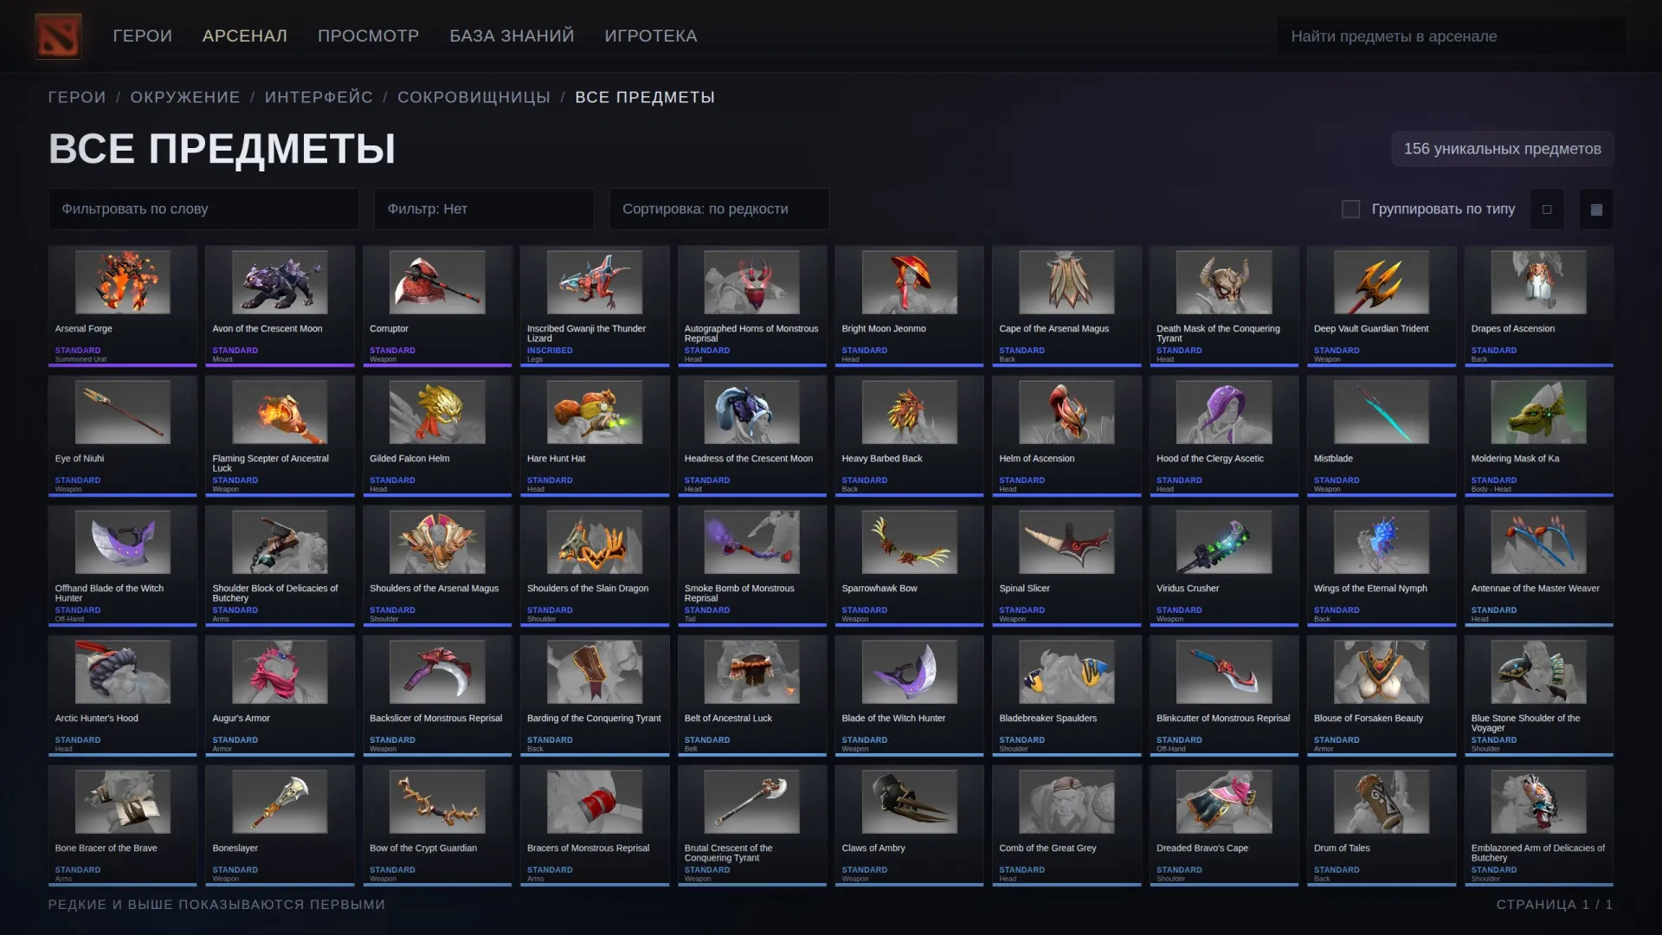Open the ПРОСМОТР top menu
The height and width of the screenshot is (935, 1662).
click(368, 35)
